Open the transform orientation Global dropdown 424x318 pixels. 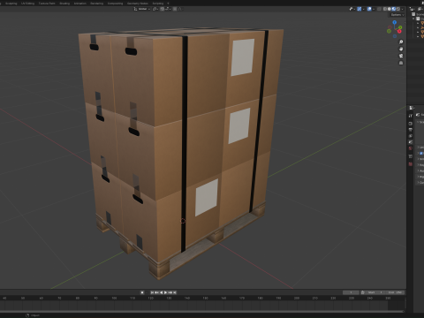tap(142, 9)
